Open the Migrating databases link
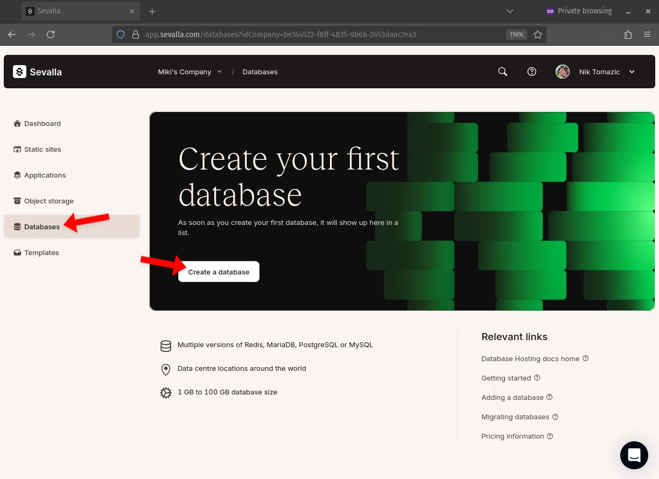Image resolution: width=659 pixels, height=479 pixels. 515,417
